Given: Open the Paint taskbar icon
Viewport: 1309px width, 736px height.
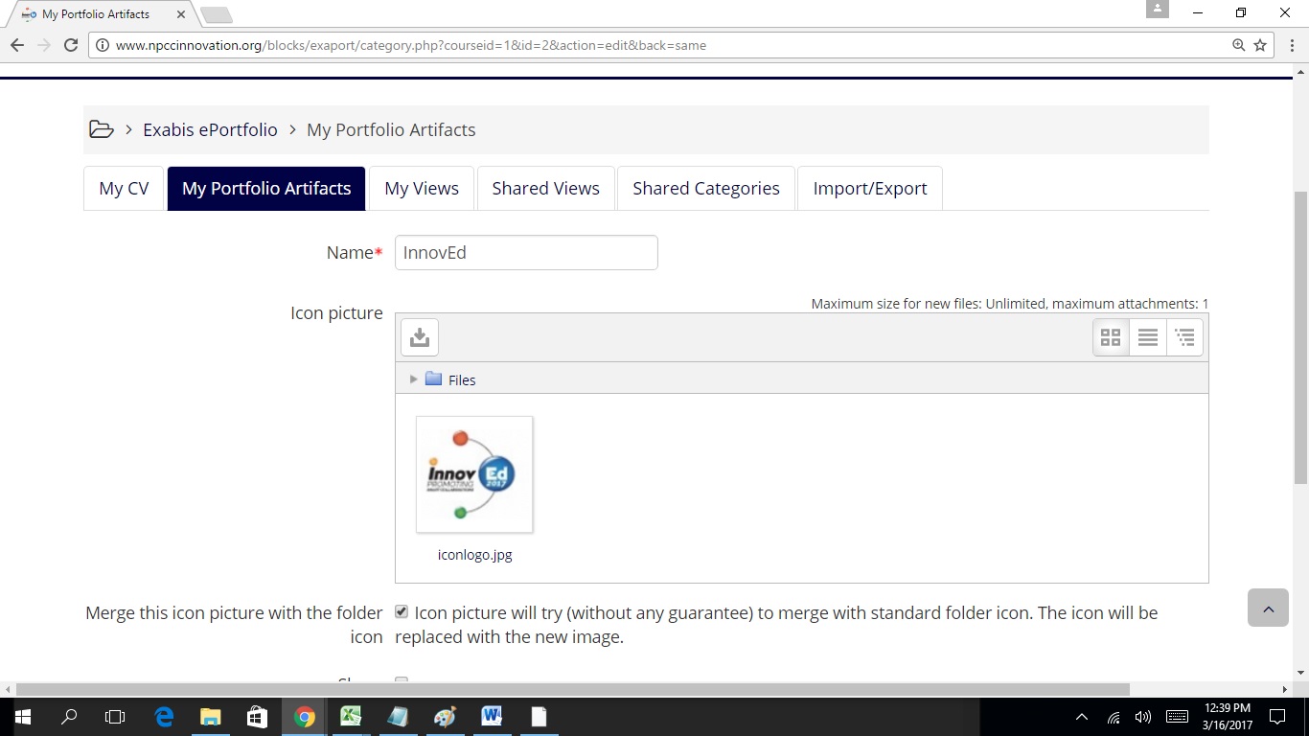Looking at the screenshot, I should click(x=445, y=717).
